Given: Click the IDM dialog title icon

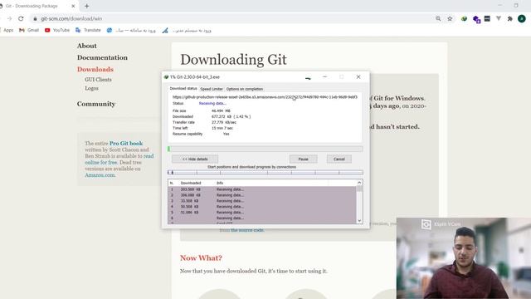Looking at the screenshot, I should tap(166, 77).
